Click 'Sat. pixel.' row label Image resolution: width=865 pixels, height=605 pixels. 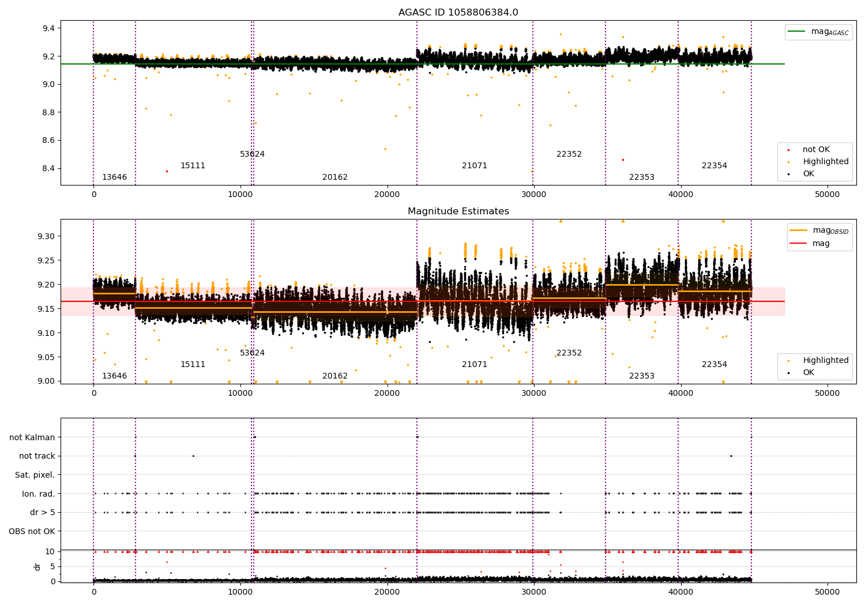(x=35, y=475)
